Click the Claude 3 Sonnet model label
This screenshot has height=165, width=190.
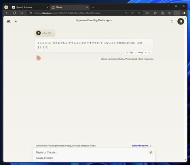click(44, 158)
